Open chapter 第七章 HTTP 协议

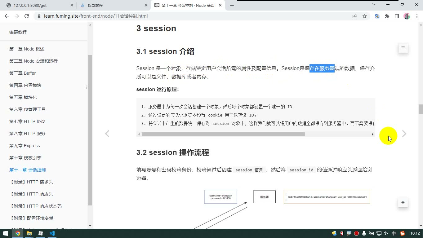point(27,121)
